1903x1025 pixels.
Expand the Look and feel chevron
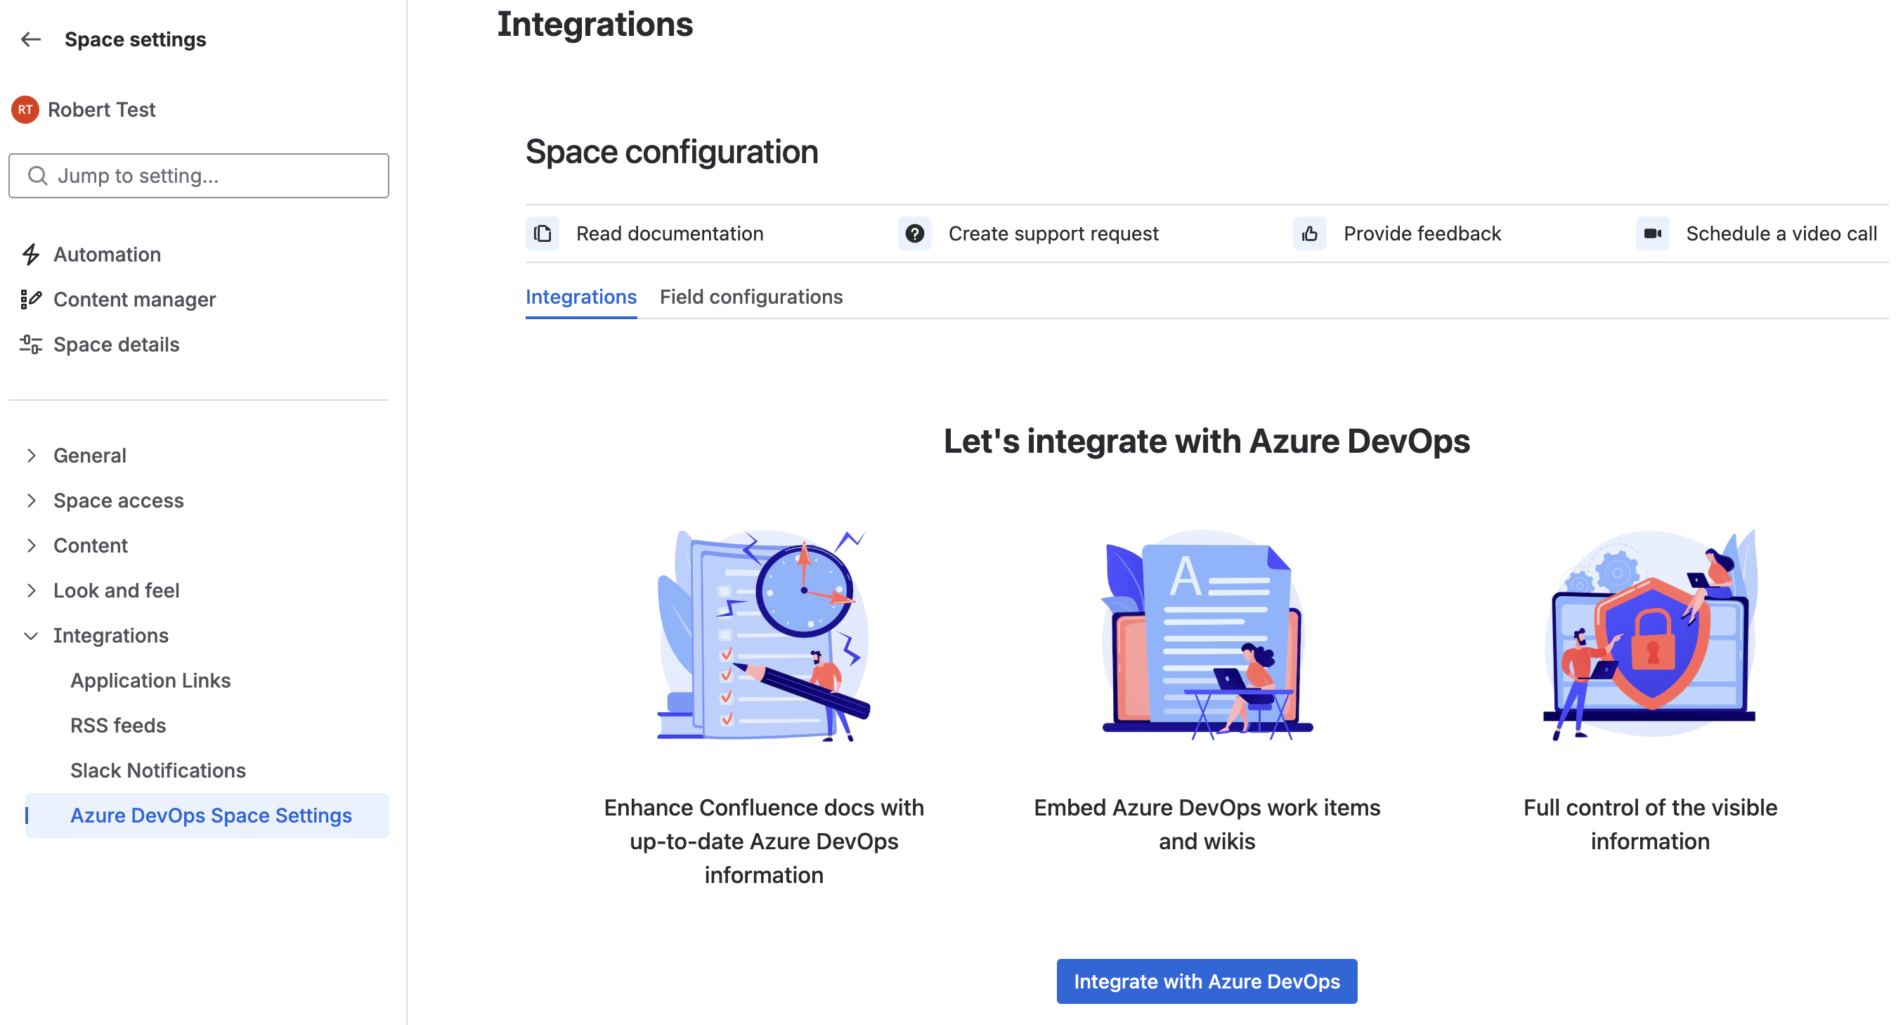coord(31,591)
